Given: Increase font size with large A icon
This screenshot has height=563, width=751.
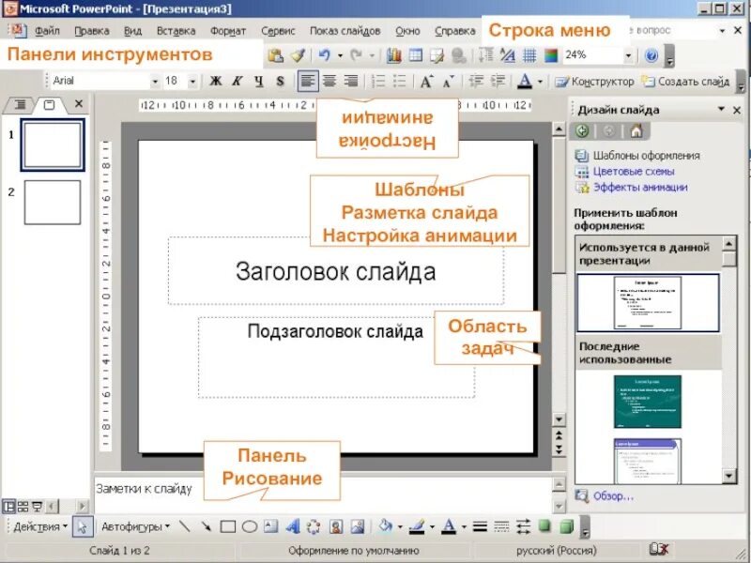Looking at the screenshot, I should click(x=426, y=82).
